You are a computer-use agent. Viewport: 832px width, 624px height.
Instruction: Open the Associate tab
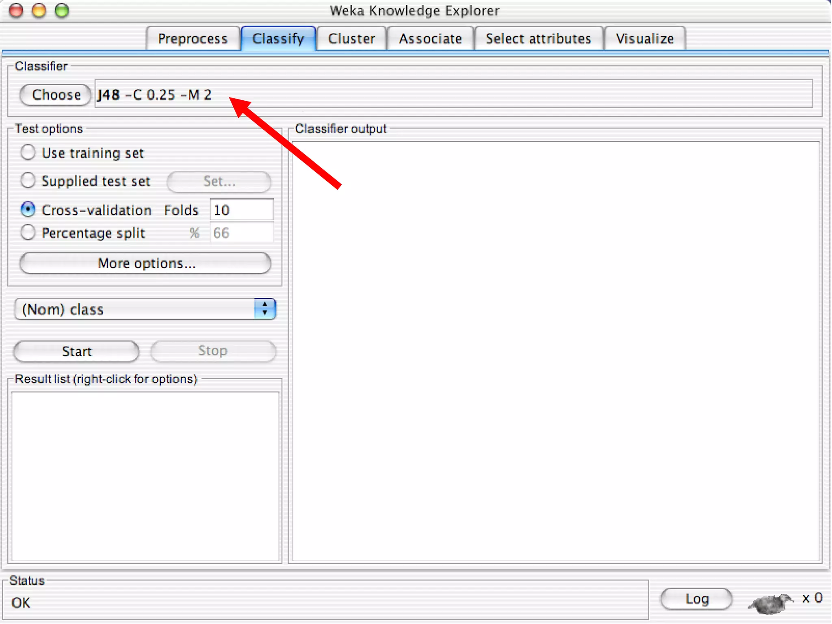click(430, 39)
